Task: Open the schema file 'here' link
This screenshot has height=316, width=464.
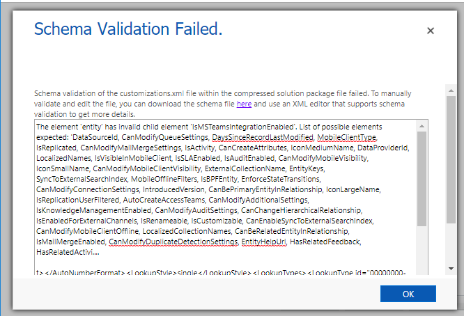Action: 244,104
